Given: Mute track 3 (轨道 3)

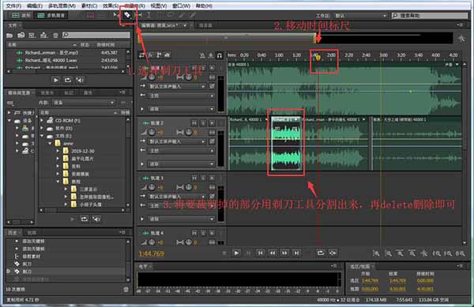Looking at the screenshot, I should (x=194, y=178).
